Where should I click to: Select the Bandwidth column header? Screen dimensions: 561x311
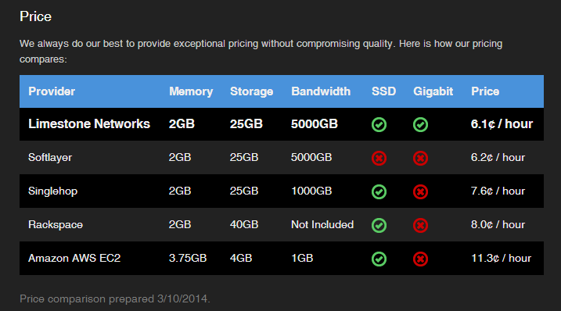321,91
